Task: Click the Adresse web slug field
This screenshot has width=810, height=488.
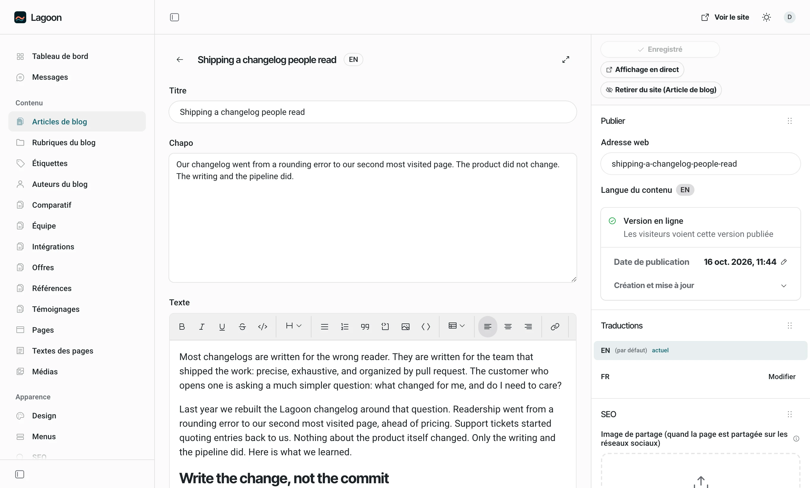Action: tap(700, 164)
